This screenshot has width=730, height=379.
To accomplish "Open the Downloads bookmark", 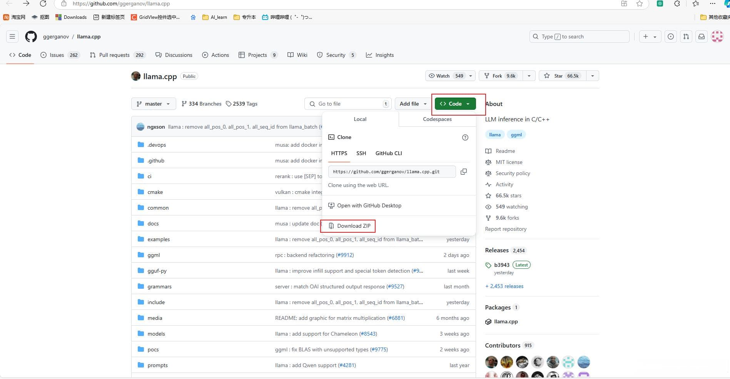I will 71,17.
